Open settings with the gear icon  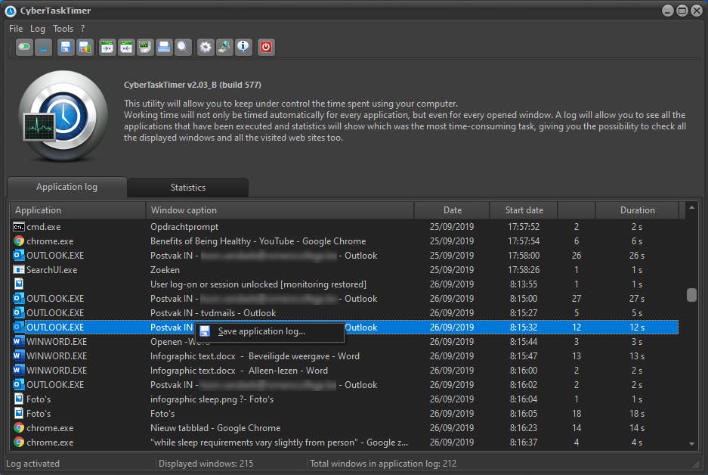205,48
